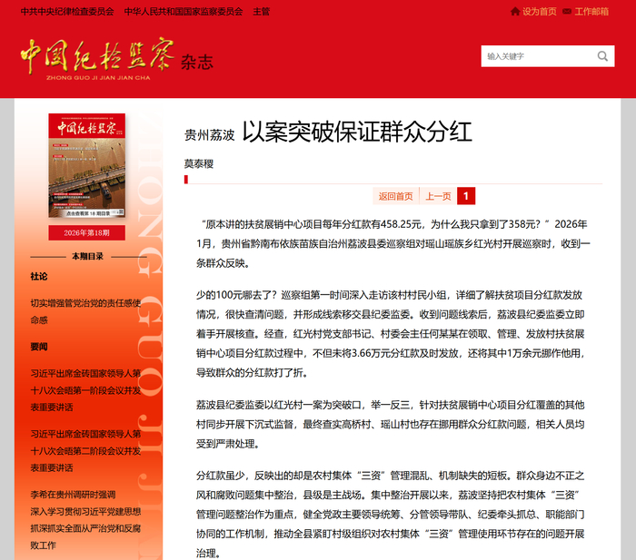Open the 2026 issue 18 cover thumbnail

pyautogui.click(x=87, y=165)
